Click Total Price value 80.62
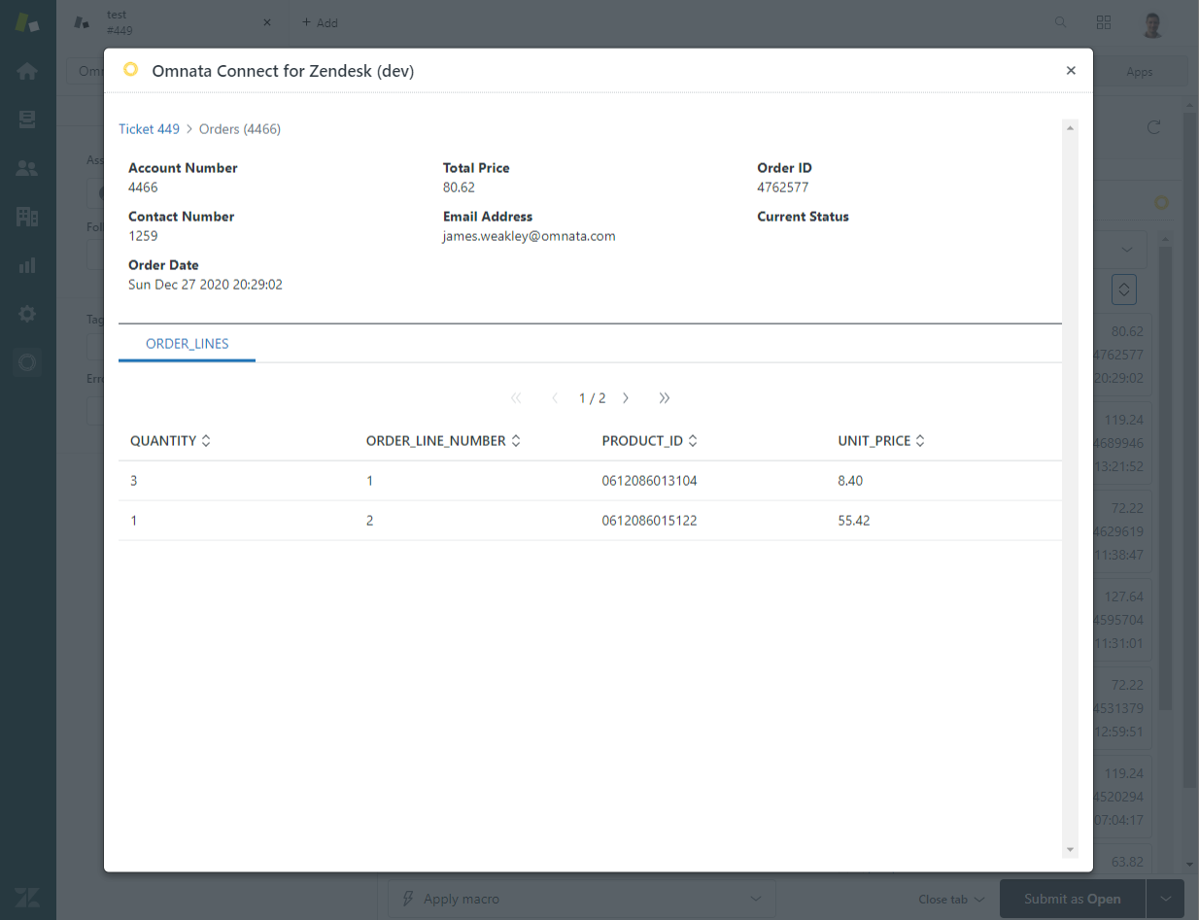The width and height of the screenshot is (1199, 920). pyautogui.click(x=459, y=187)
